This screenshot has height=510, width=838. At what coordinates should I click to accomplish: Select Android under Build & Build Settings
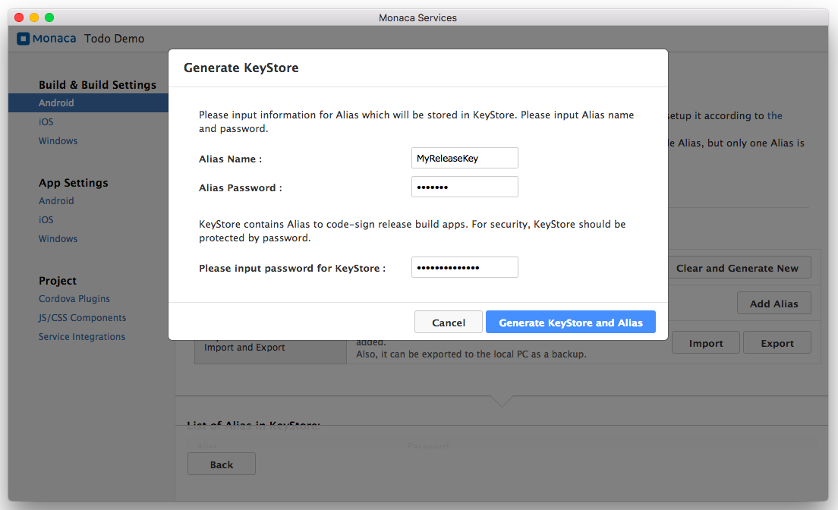(56, 103)
